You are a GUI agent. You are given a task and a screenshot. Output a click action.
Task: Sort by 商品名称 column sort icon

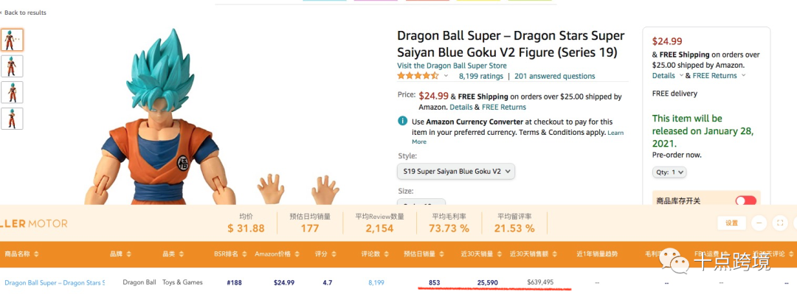click(x=35, y=254)
